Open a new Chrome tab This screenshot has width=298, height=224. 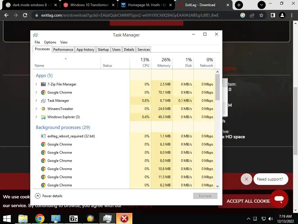click(239, 5)
